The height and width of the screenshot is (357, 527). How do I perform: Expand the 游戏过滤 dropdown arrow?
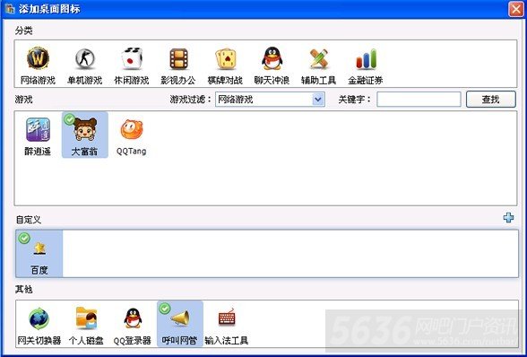click(x=318, y=100)
